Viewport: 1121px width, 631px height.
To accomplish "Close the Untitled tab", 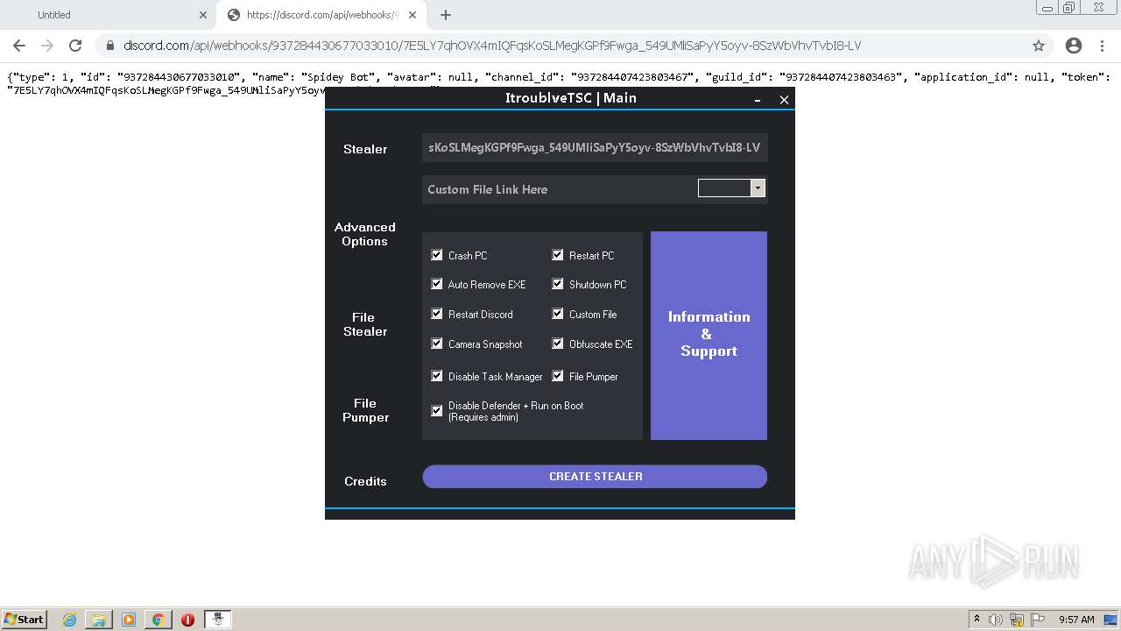I will [x=203, y=15].
